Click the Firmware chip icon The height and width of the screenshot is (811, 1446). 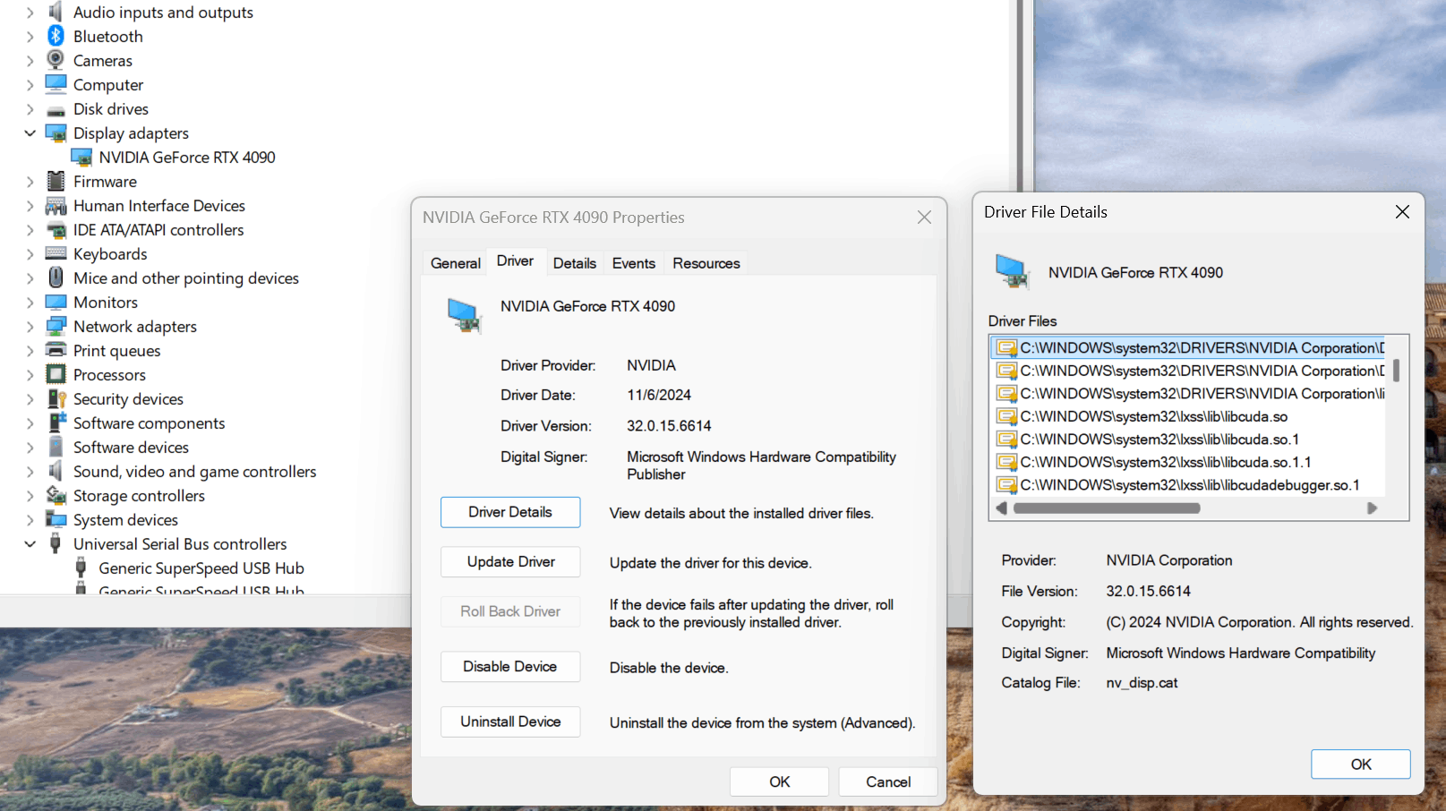click(56, 182)
